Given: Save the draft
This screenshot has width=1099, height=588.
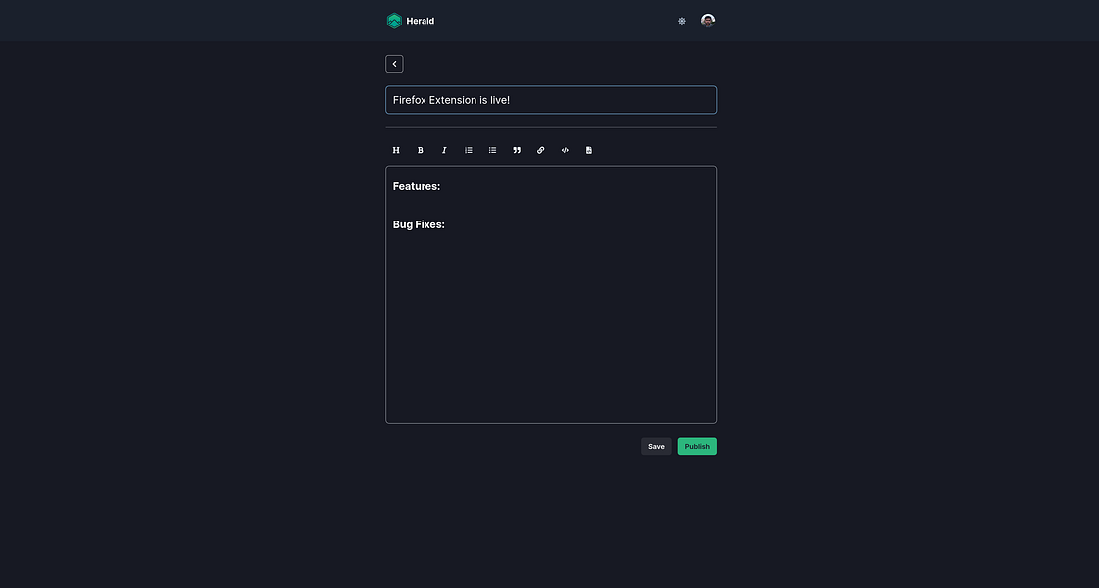Looking at the screenshot, I should (656, 447).
